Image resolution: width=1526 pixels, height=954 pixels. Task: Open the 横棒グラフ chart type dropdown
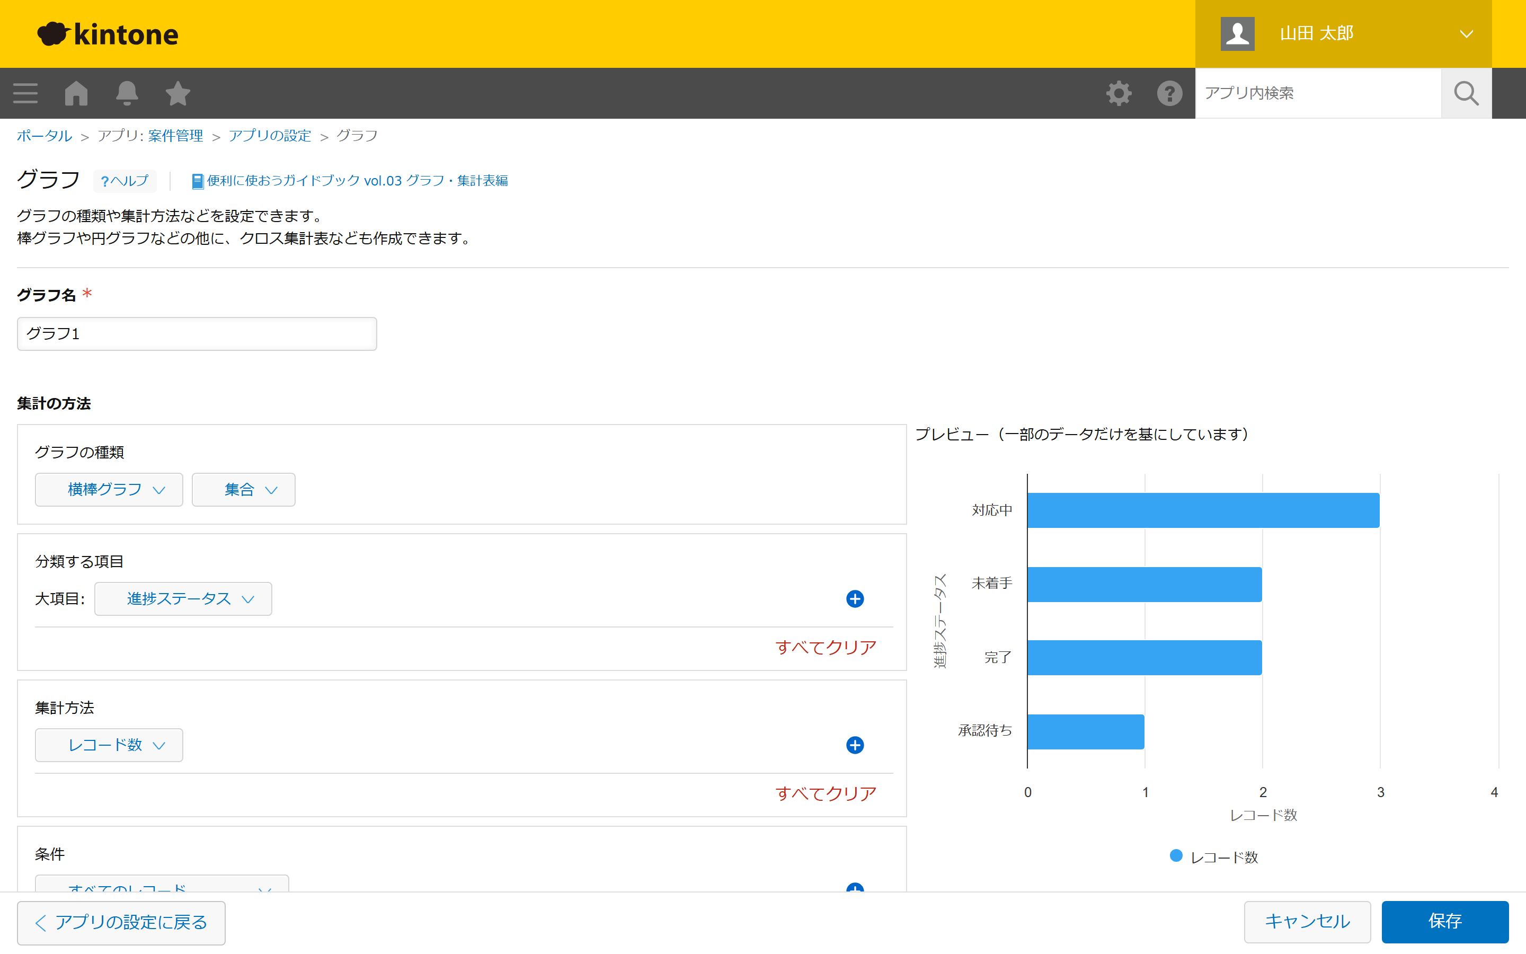[x=109, y=490]
